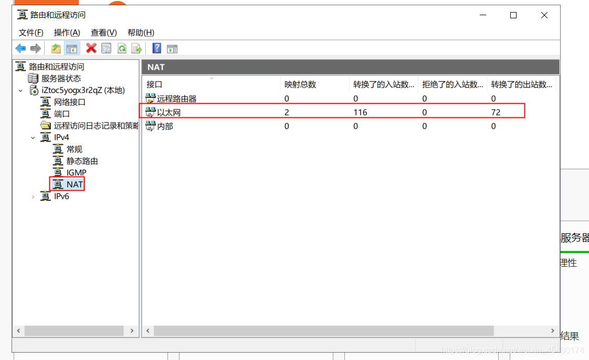Image resolution: width=589 pixels, height=360 pixels.
Task: Select 静态路由 under IPv4
Action: pos(82,161)
